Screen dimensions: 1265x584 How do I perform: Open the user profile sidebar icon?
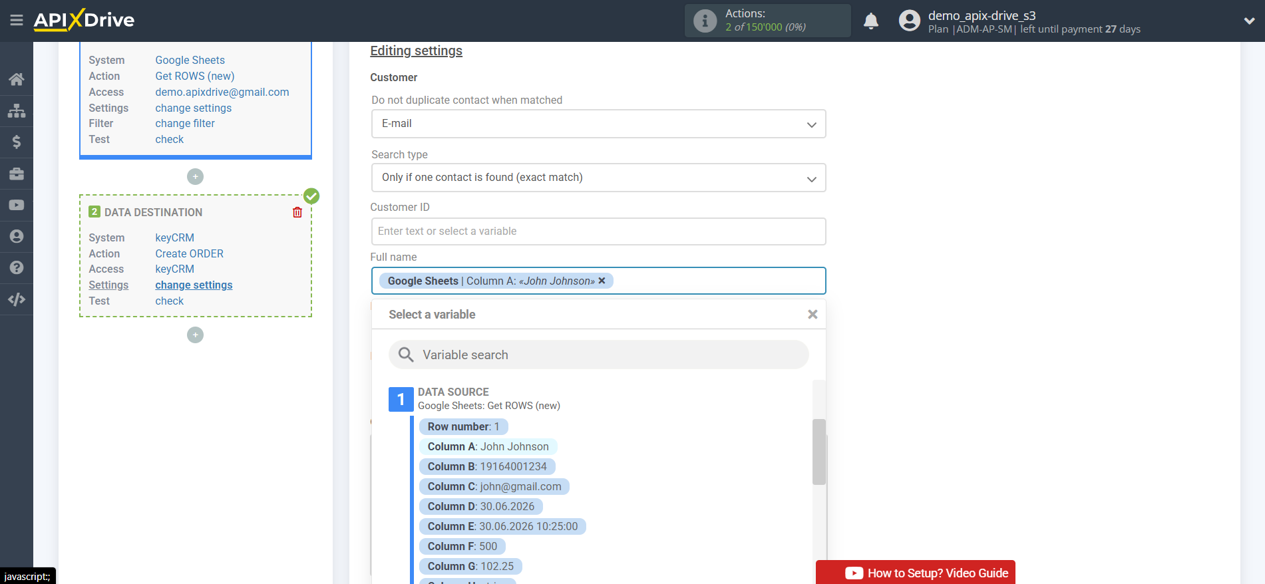coord(17,236)
